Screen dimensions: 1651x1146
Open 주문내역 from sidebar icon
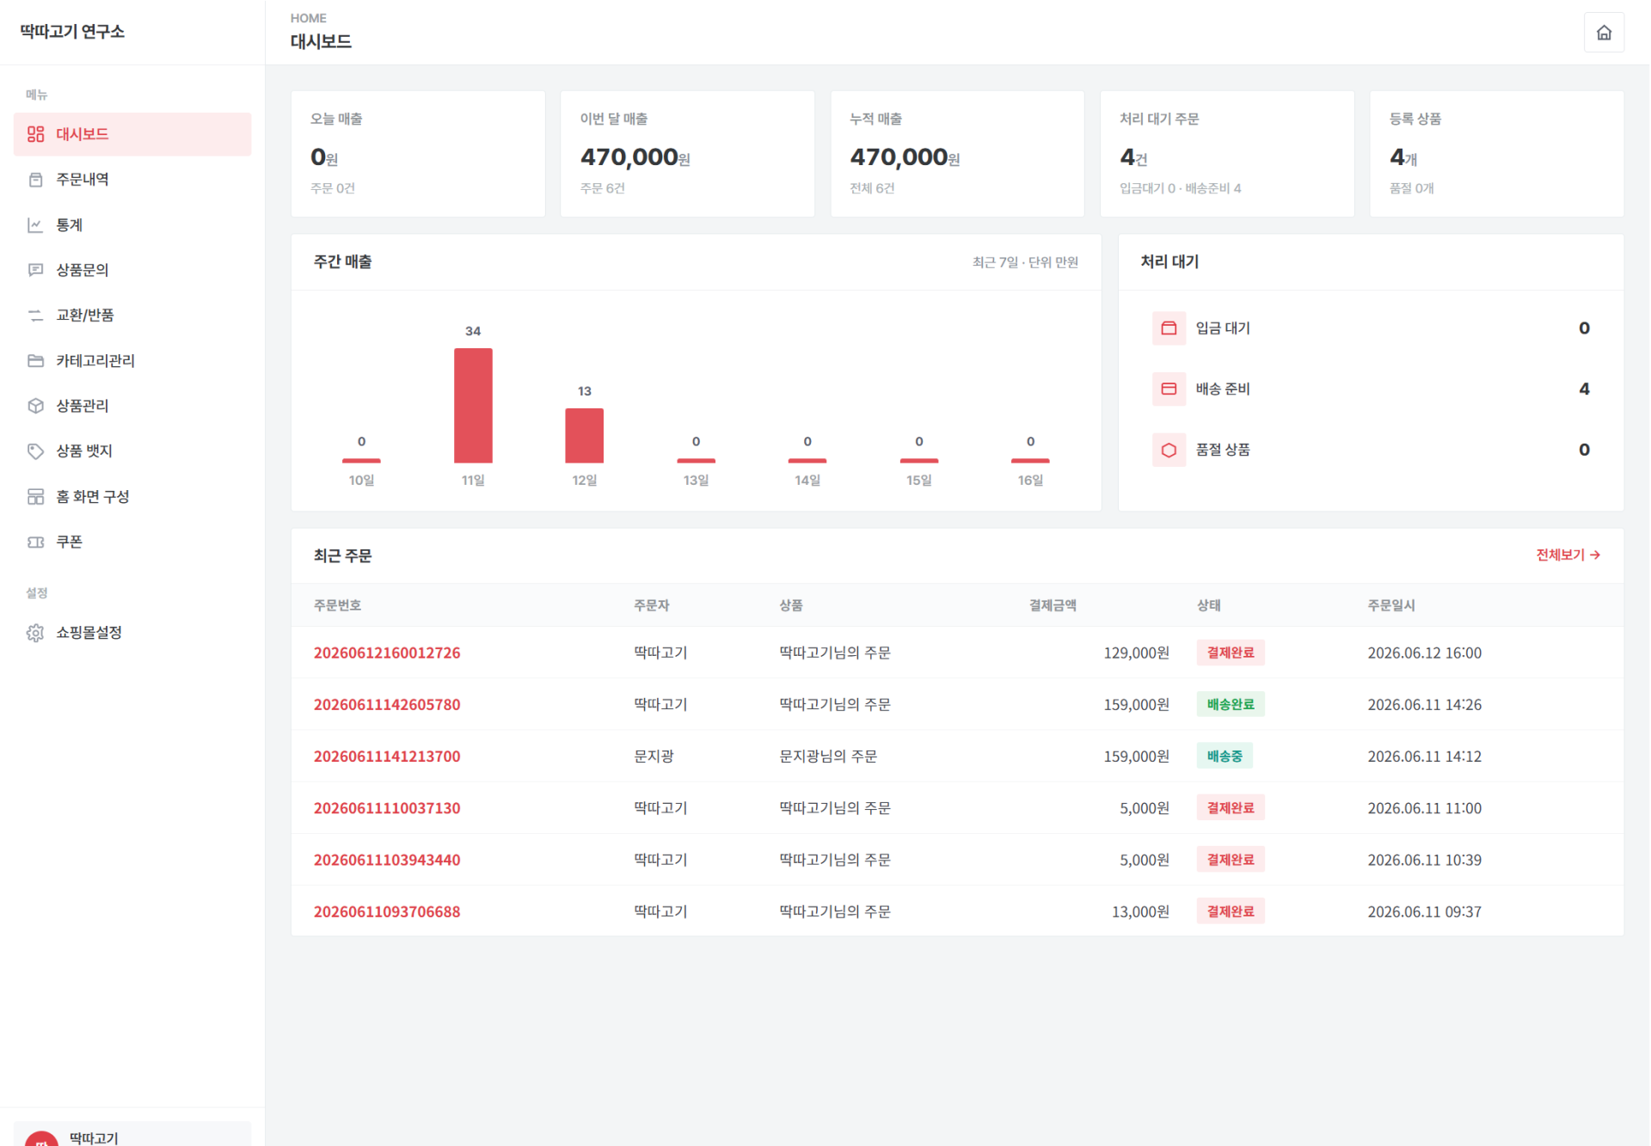coord(35,180)
